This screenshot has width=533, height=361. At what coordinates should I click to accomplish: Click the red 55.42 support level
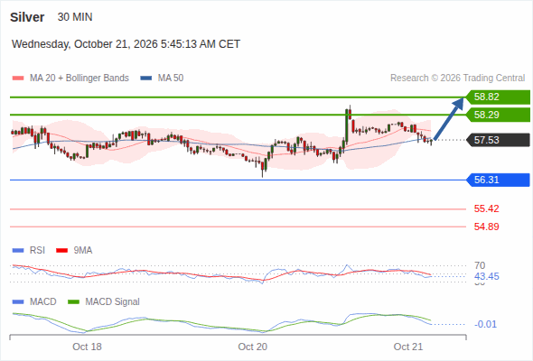[x=486, y=208]
